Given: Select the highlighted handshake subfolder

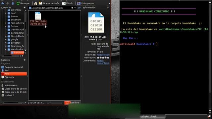Looking at the screenshot, I should [x=17, y=53].
